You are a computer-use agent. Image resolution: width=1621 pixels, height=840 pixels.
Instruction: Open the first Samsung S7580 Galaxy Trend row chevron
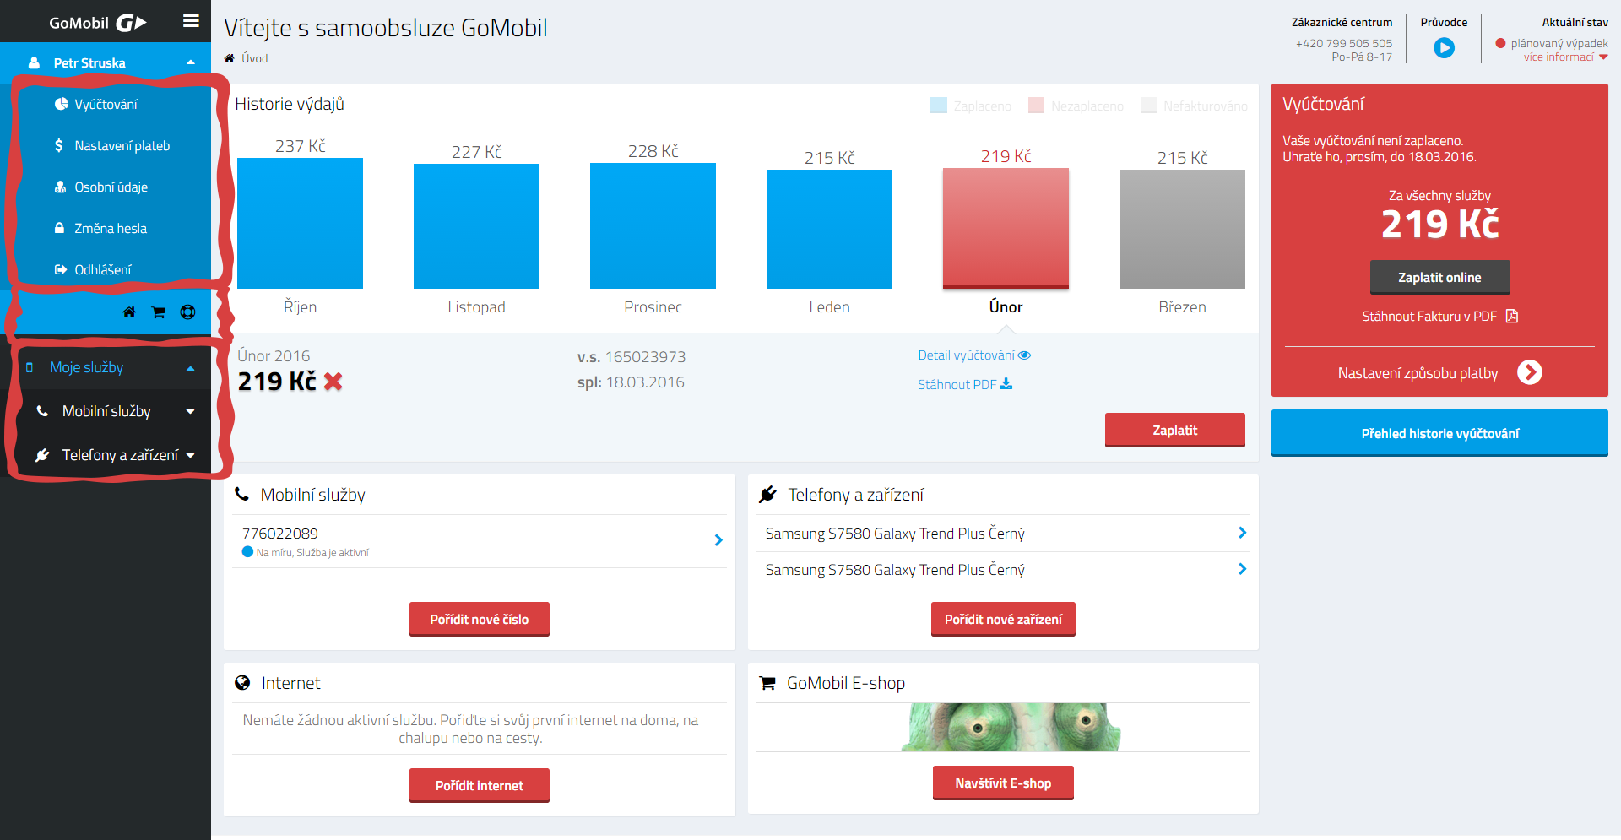click(1242, 533)
